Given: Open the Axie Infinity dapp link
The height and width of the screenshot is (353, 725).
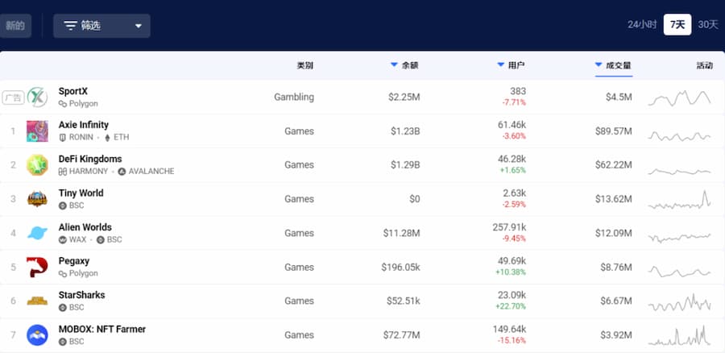Looking at the screenshot, I should tap(84, 125).
